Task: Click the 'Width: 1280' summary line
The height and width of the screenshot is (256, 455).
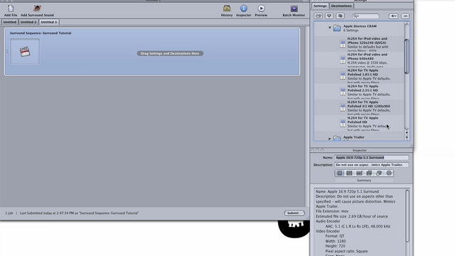Action: point(336,241)
